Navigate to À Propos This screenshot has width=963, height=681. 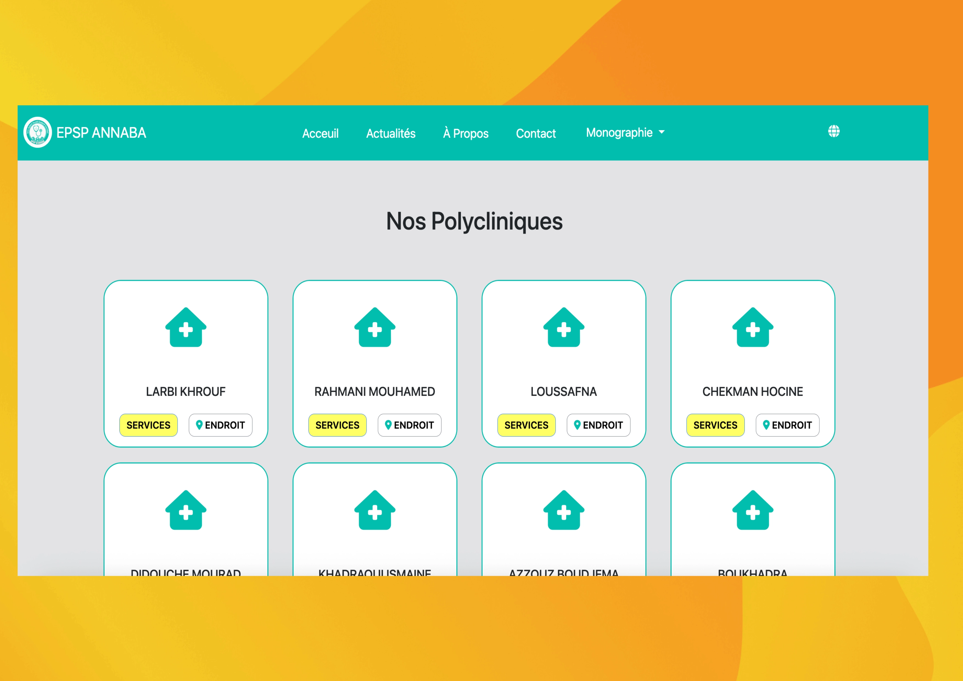pos(466,133)
